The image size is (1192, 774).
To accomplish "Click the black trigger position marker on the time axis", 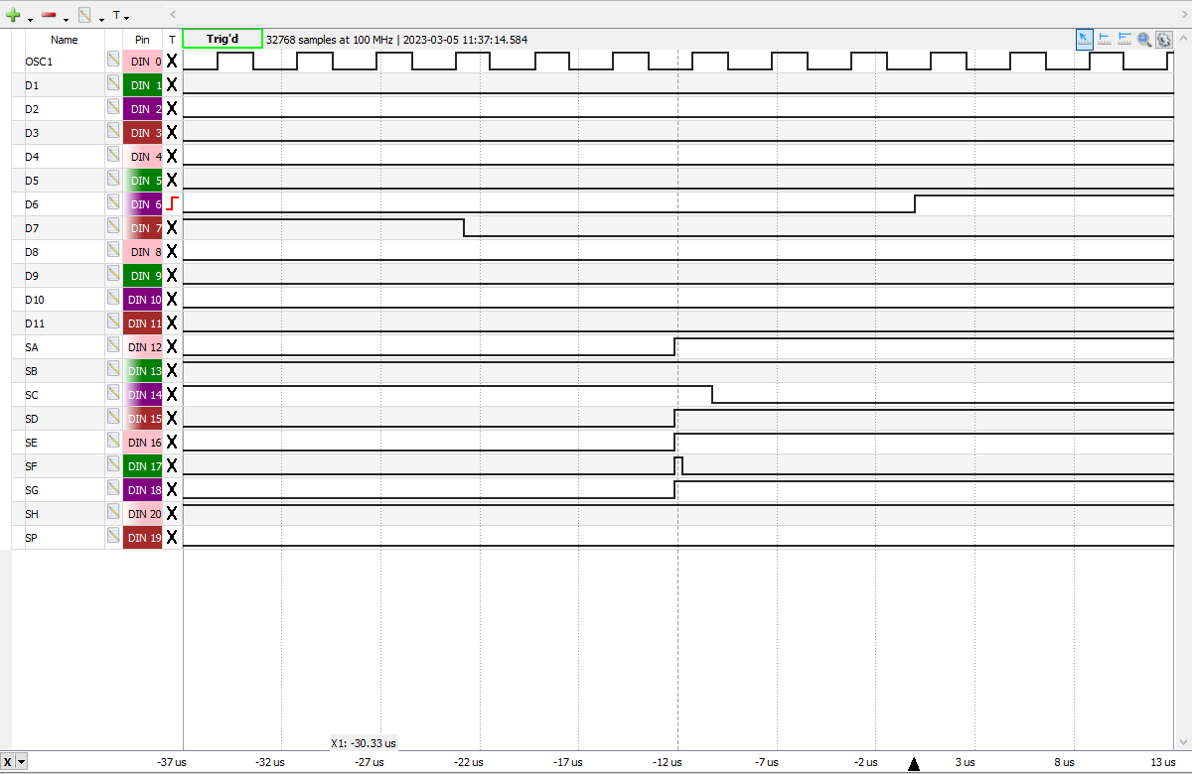I will (x=914, y=763).
